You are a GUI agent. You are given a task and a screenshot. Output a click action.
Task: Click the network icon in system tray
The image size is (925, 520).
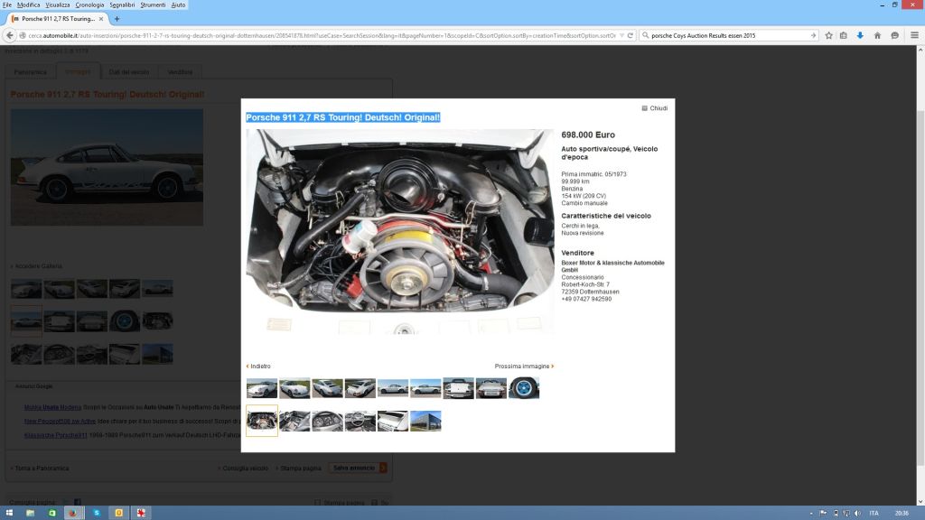coord(846,514)
